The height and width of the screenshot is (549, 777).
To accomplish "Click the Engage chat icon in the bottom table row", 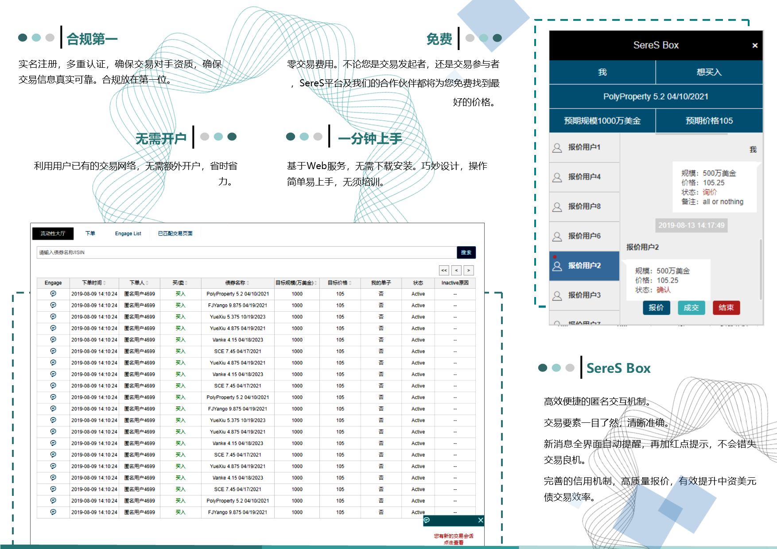I will (53, 512).
